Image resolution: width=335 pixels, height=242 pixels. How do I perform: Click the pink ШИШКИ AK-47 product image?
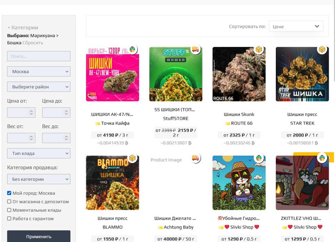[113, 74]
